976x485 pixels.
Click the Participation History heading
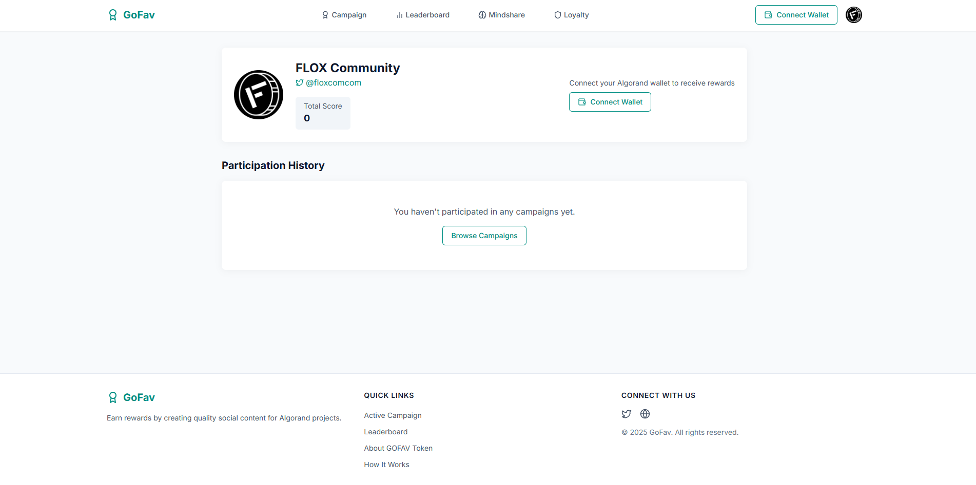pos(273,165)
